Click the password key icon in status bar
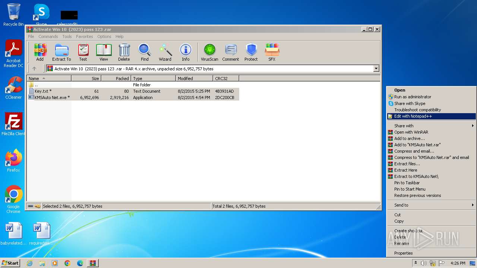 [38, 206]
